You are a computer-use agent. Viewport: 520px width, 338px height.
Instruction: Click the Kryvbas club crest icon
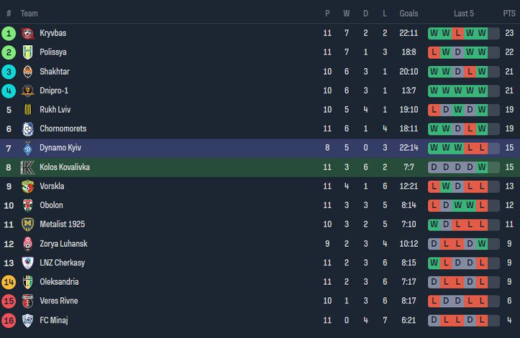[27, 33]
